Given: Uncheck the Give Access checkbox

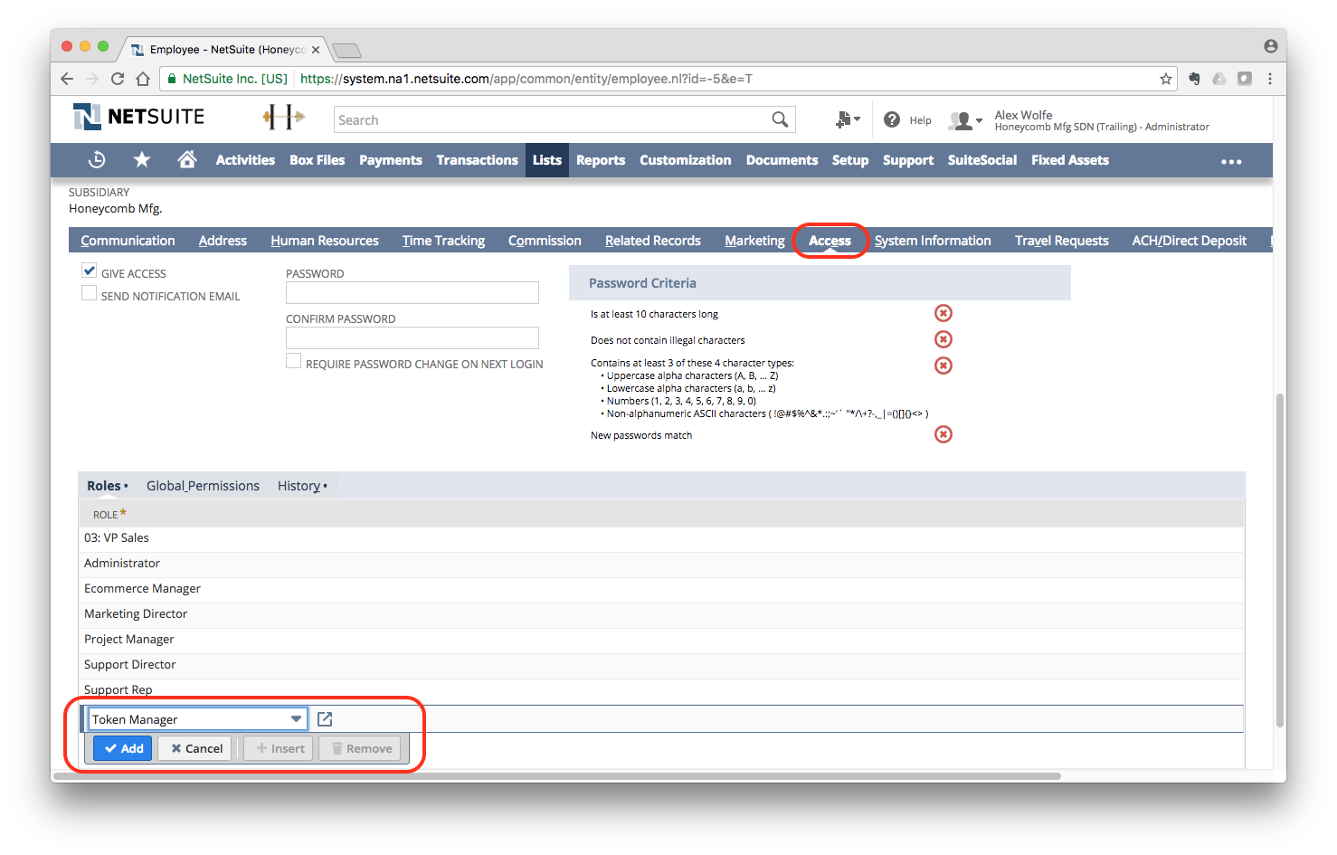Looking at the screenshot, I should pos(89,271).
